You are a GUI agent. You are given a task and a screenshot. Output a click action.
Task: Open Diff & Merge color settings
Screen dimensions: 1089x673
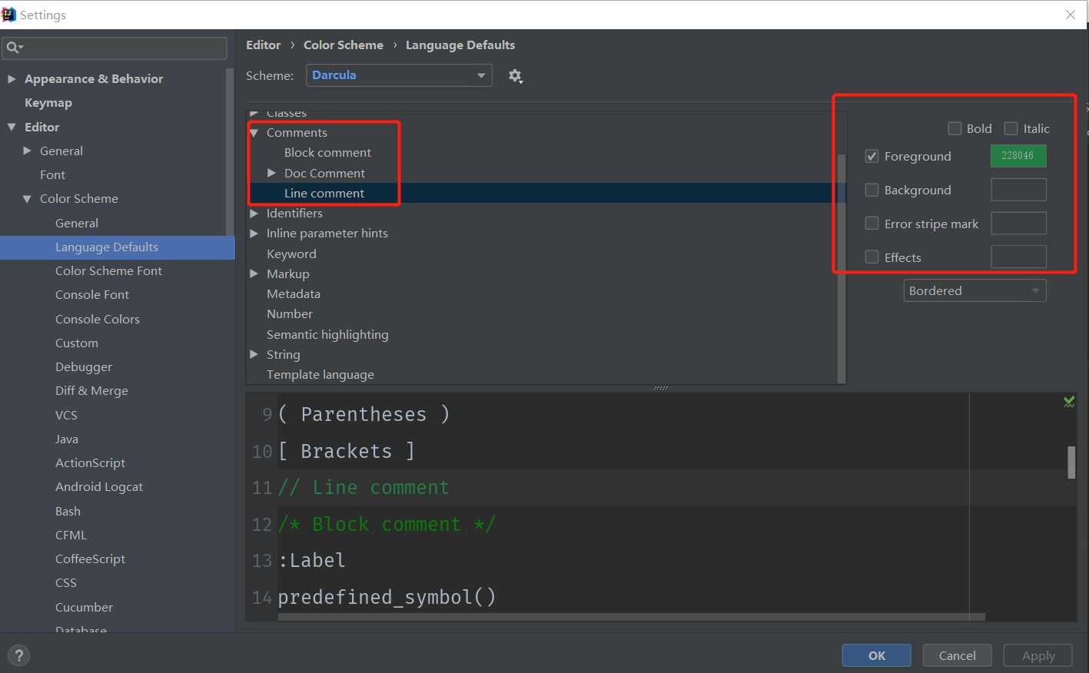pos(91,390)
